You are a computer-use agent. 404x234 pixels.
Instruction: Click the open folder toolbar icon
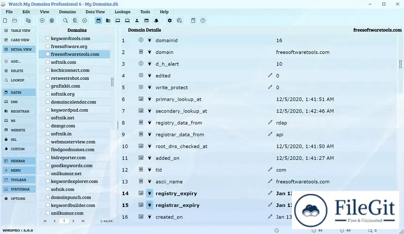tap(14, 21)
